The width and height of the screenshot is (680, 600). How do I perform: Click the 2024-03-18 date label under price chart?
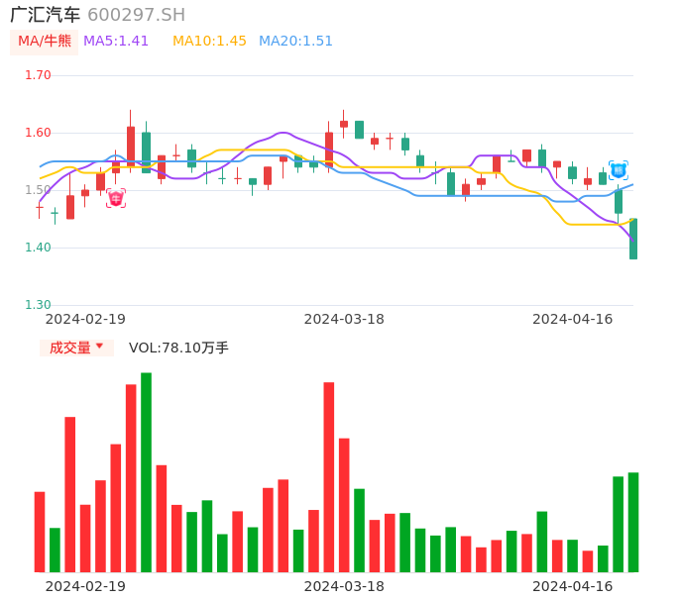(x=344, y=319)
